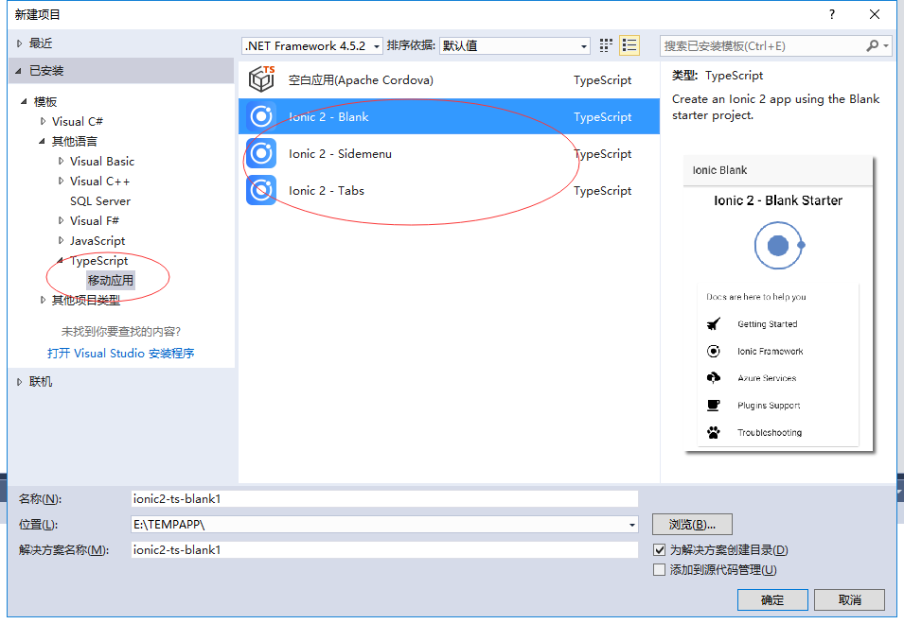This screenshot has width=904, height=624.
Task: Click the search magnifier icon
Action: pyautogui.click(x=873, y=45)
